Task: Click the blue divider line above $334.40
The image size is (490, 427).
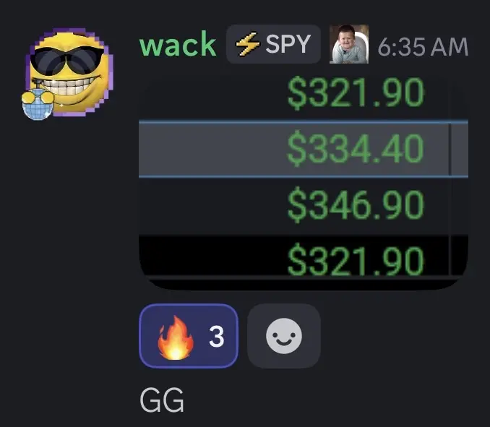Action: tap(304, 121)
